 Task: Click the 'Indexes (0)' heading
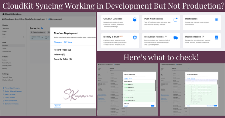point(59,55)
